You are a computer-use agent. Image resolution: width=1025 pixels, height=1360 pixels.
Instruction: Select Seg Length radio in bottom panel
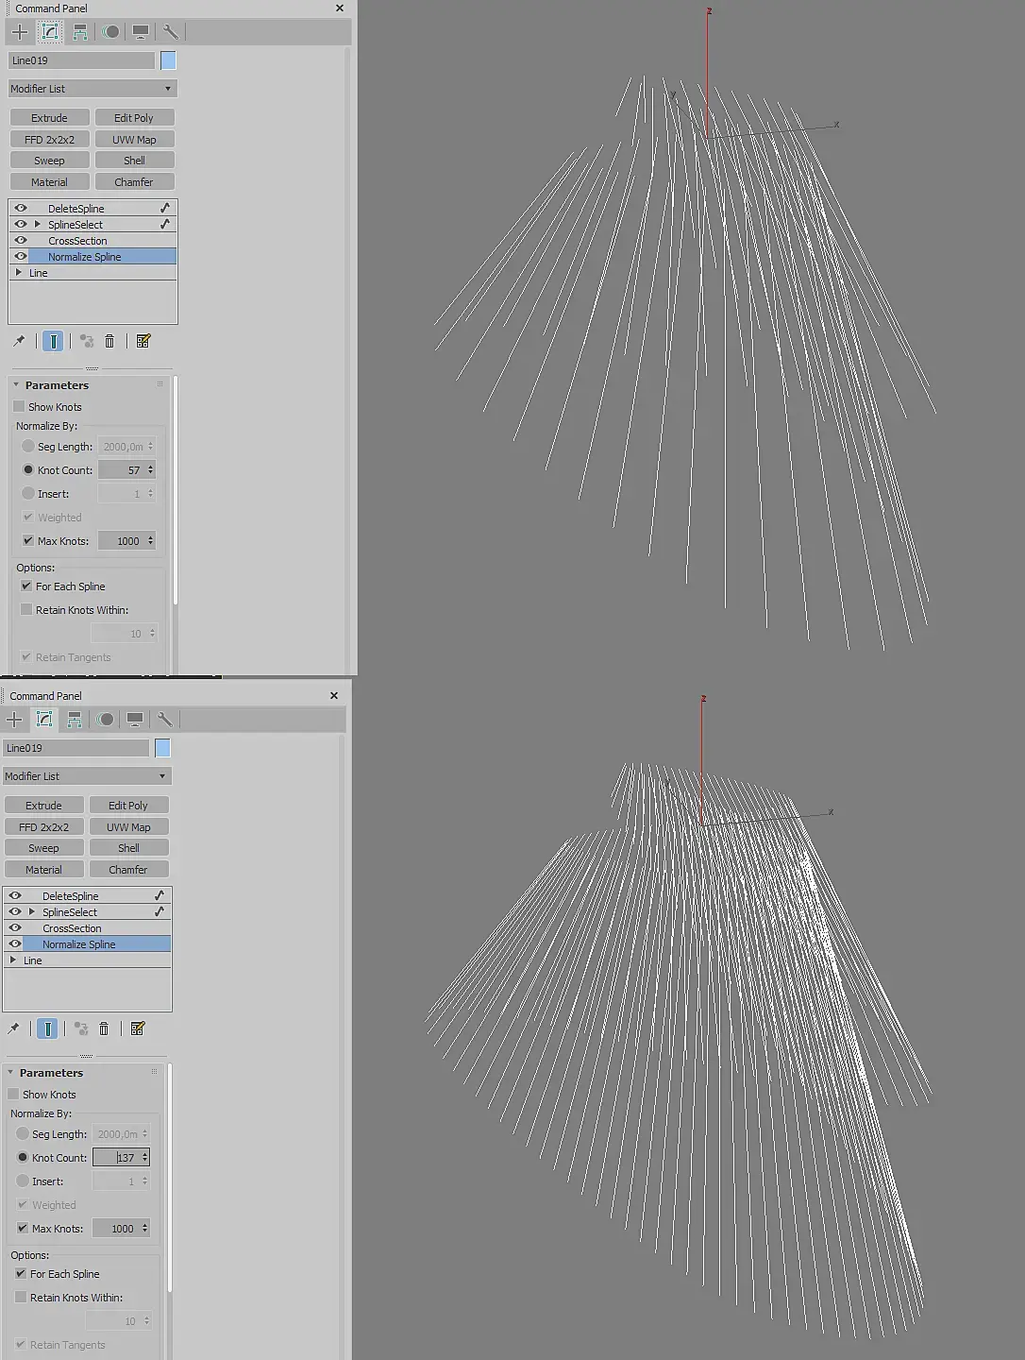(22, 1133)
